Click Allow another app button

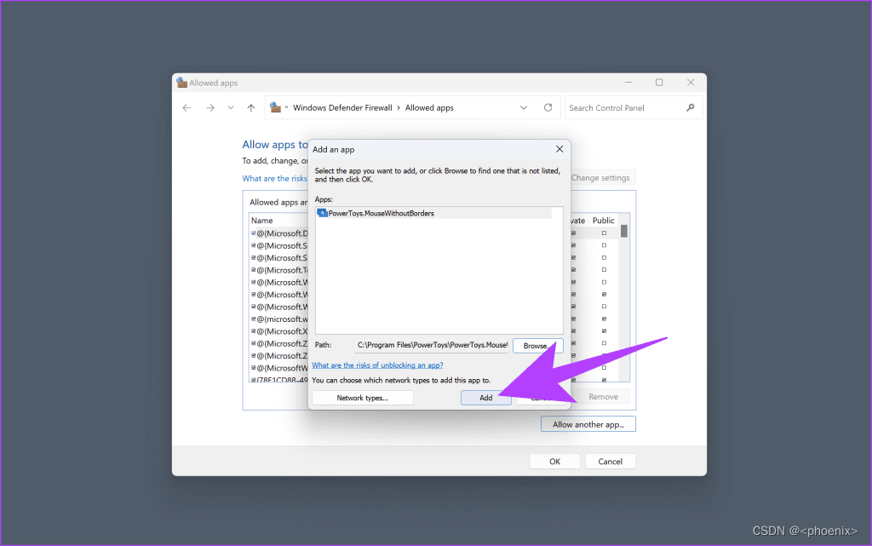point(588,424)
